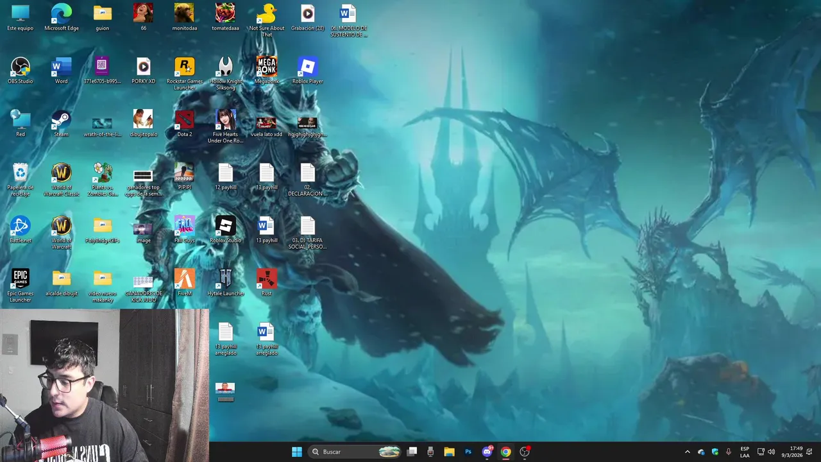Viewport: 821px width, 462px height.
Task: Select the video nuevo makanky folder
Action: [103, 286]
